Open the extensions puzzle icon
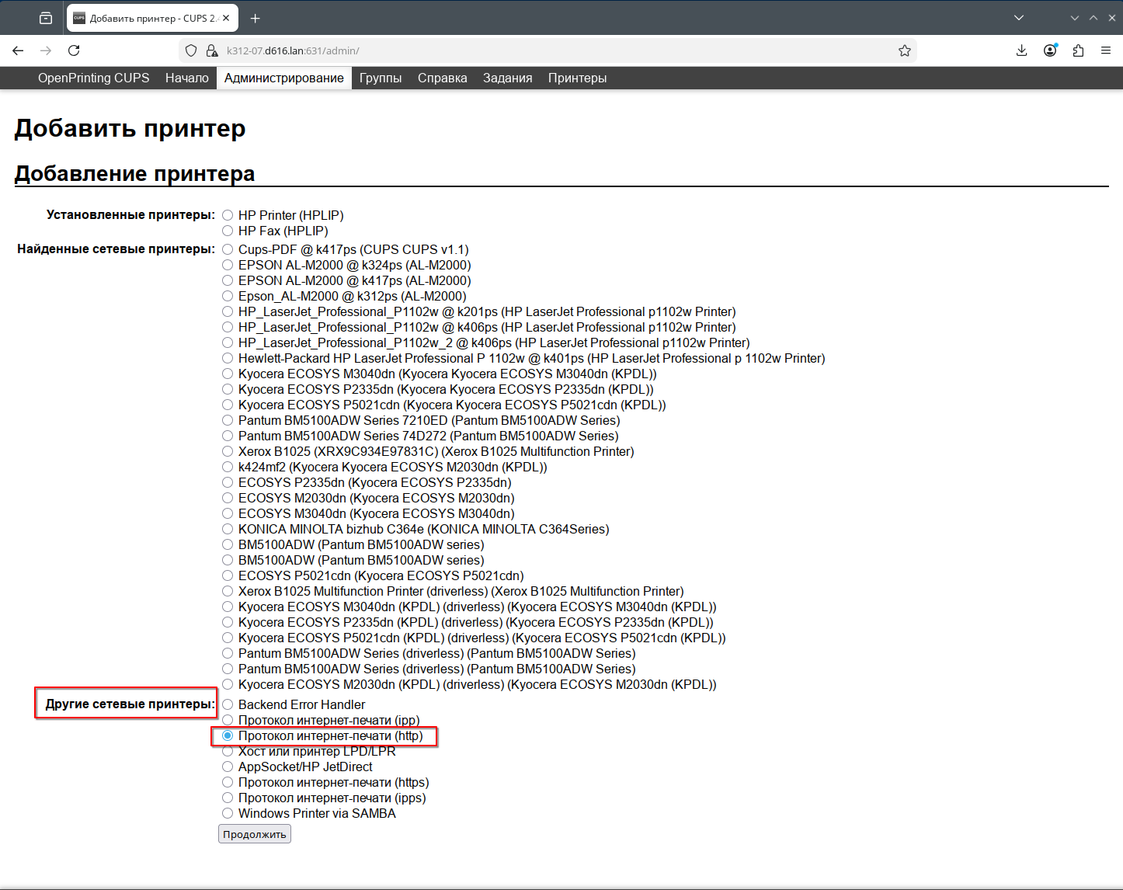Screen dimensions: 1123x890 pyautogui.click(x=1078, y=50)
